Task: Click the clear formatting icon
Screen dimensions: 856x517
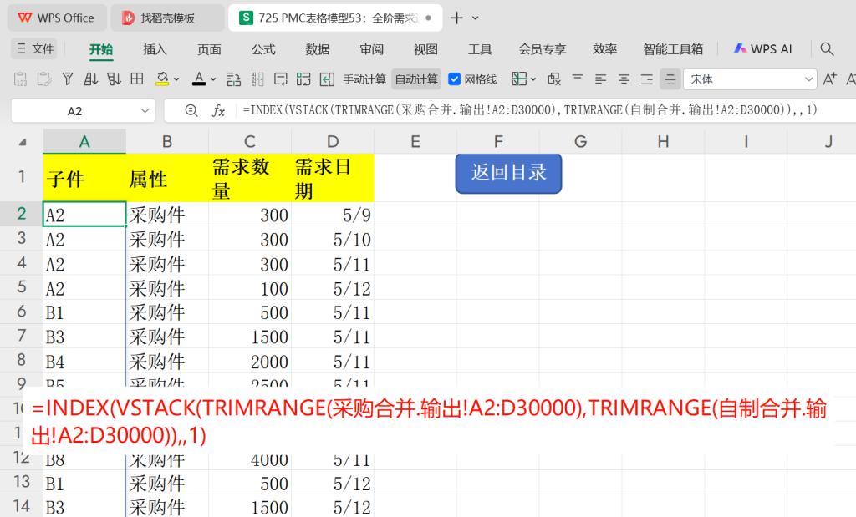Action: tap(554, 79)
